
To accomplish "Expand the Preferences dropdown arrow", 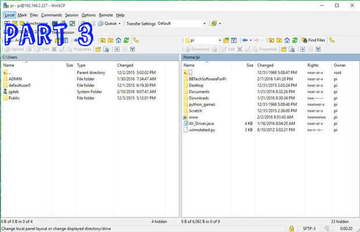I will [220, 24].
